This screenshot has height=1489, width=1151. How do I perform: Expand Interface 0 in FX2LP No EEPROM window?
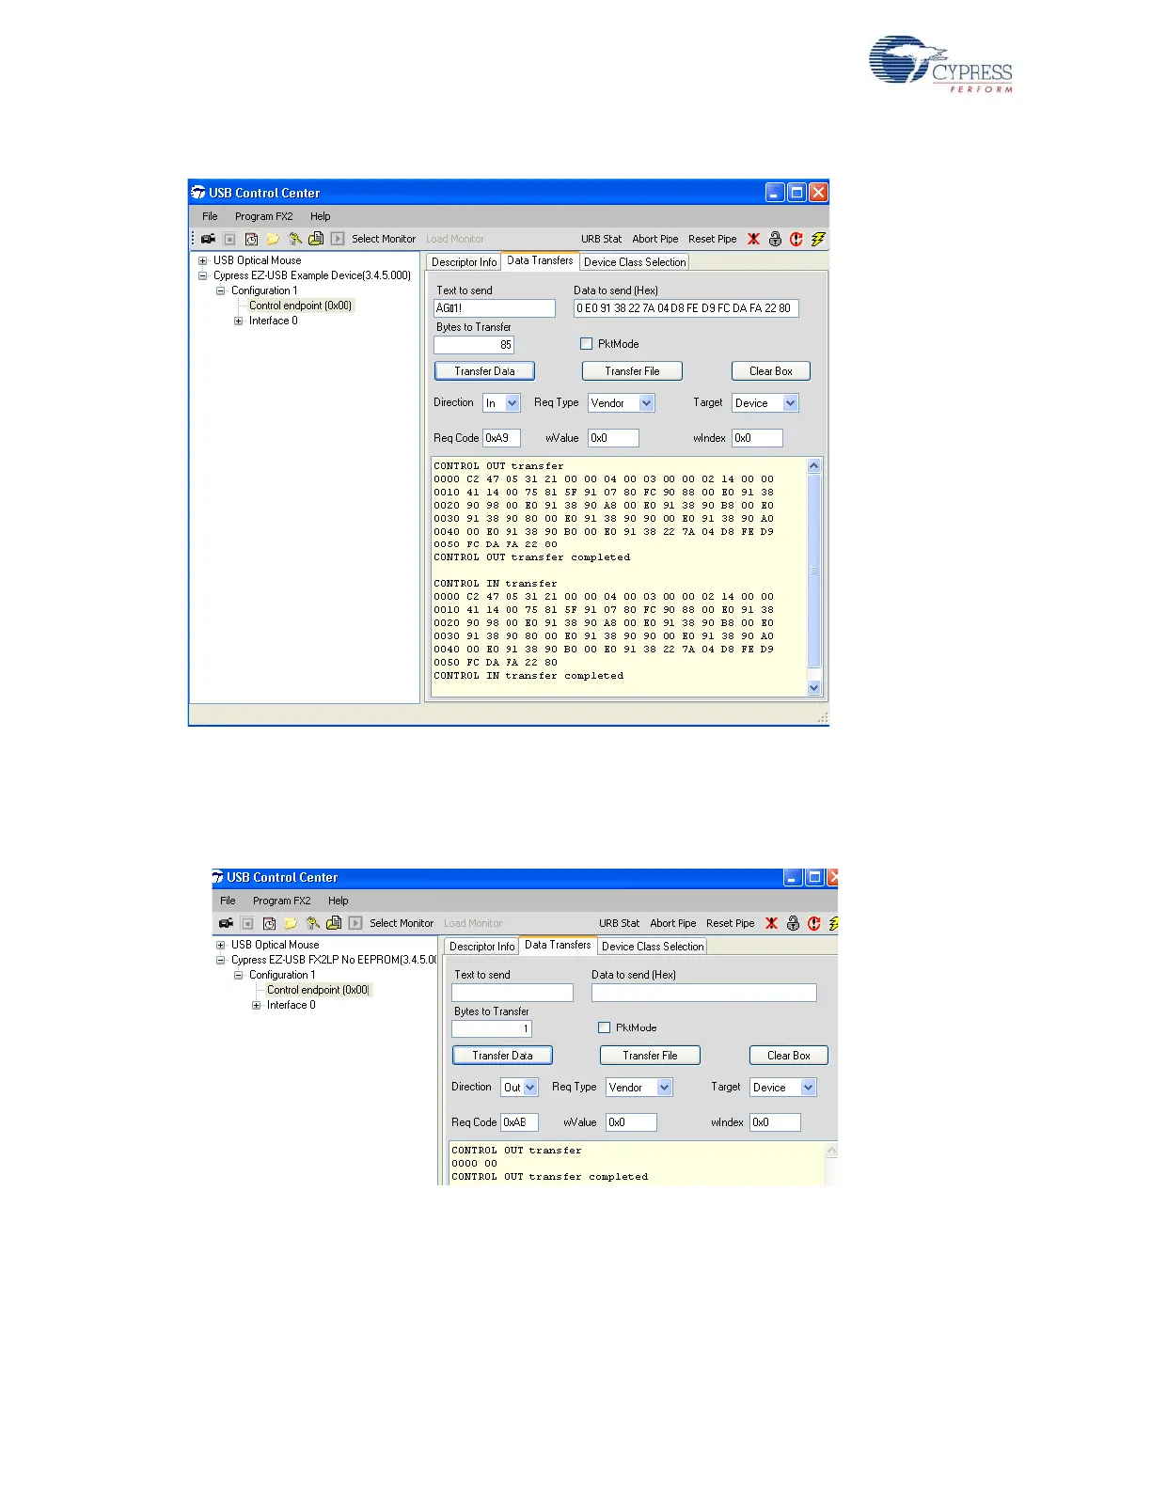[256, 1005]
